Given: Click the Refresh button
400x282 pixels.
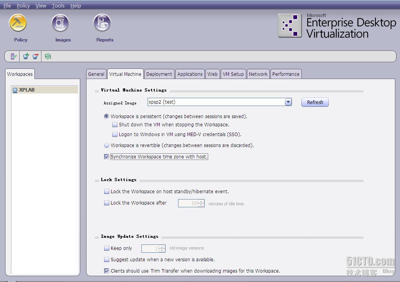Looking at the screenshot, I should (x=315, y=102).
